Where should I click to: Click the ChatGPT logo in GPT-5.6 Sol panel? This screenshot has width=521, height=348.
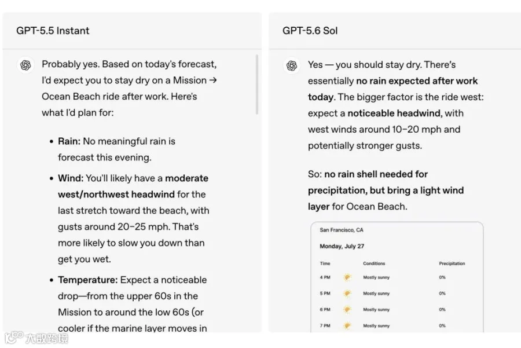[292, 65]
